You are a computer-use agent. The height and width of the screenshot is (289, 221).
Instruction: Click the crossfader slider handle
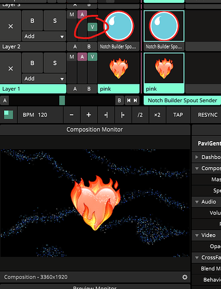(x=62, y=101)
